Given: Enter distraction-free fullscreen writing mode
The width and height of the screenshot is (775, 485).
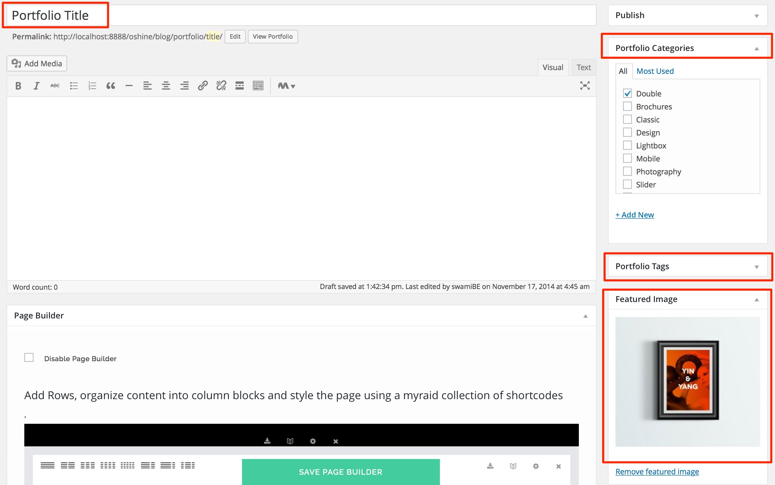Looking at the screenshot, I should [585, 86].
